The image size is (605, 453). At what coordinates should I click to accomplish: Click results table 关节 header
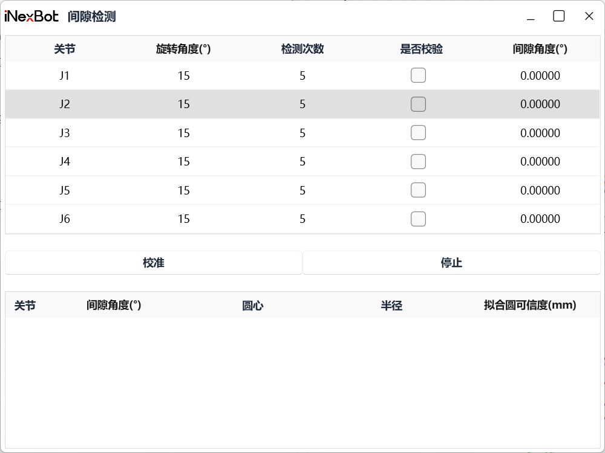(x=25, y=306)
